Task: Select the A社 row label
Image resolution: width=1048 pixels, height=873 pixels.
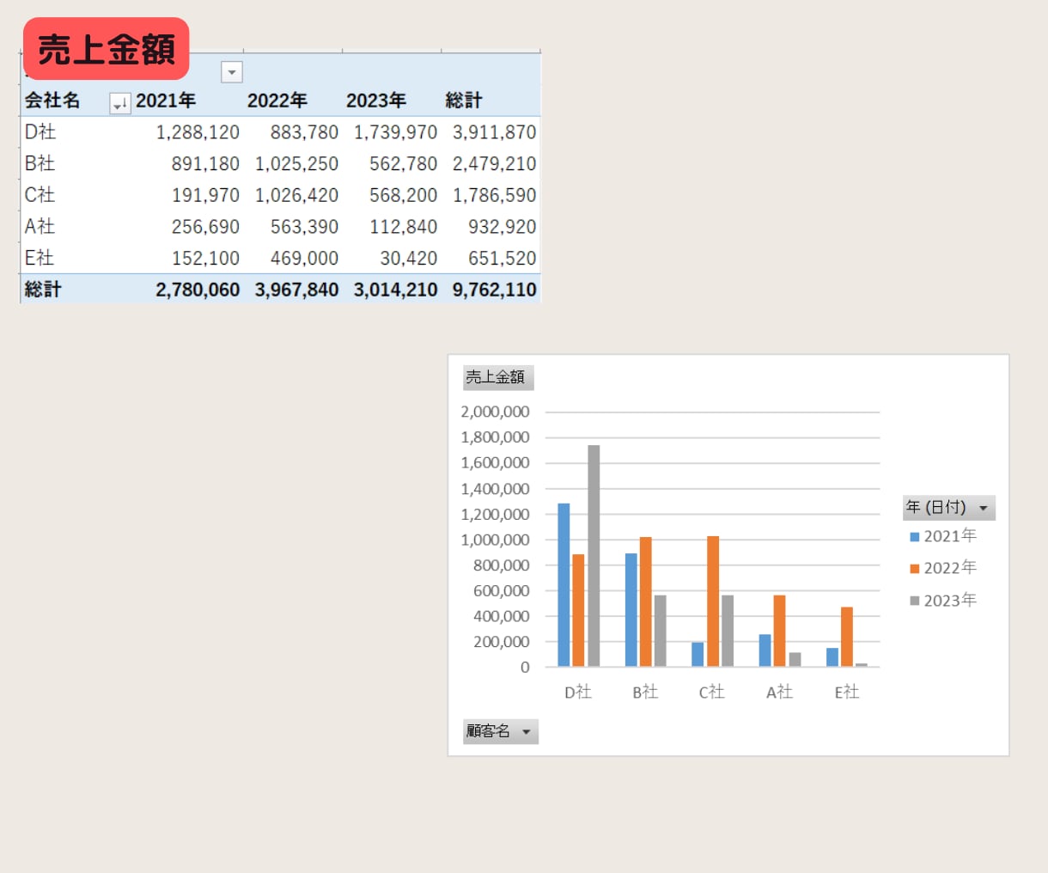Action: [40, 226]
